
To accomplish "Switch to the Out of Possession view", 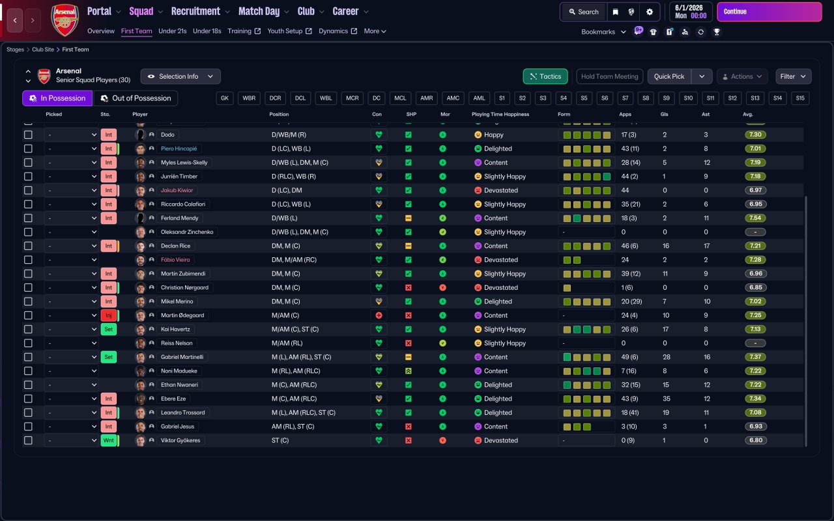I will pyautogui.click(x=136, y=98).
